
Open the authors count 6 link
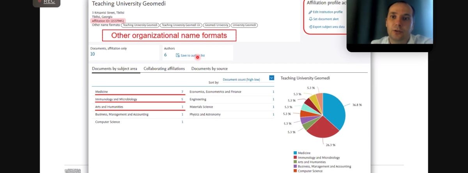[165, 55]
